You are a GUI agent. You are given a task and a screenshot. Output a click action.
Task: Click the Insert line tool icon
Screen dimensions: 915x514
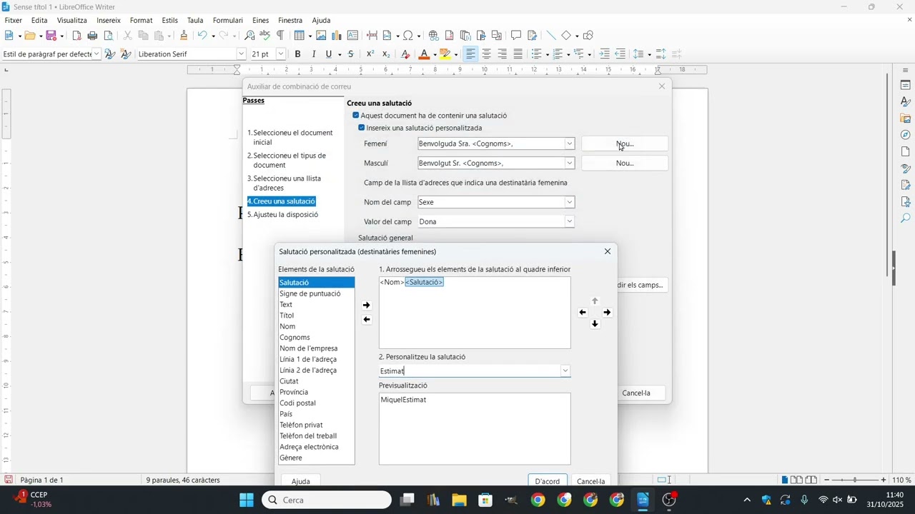[550, 36]
